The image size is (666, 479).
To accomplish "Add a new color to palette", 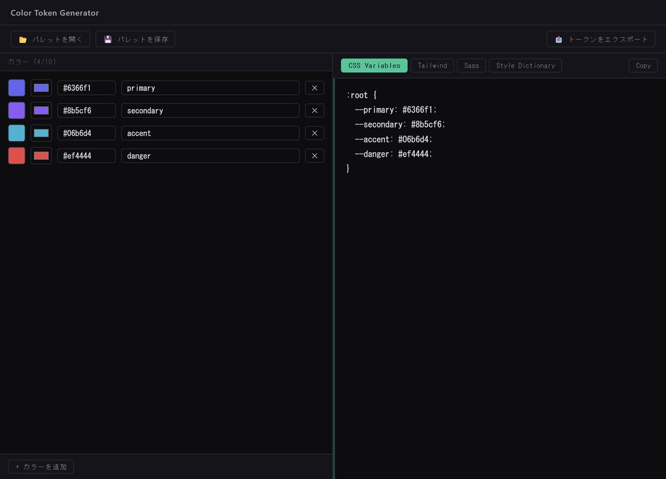I will [41, 467].
